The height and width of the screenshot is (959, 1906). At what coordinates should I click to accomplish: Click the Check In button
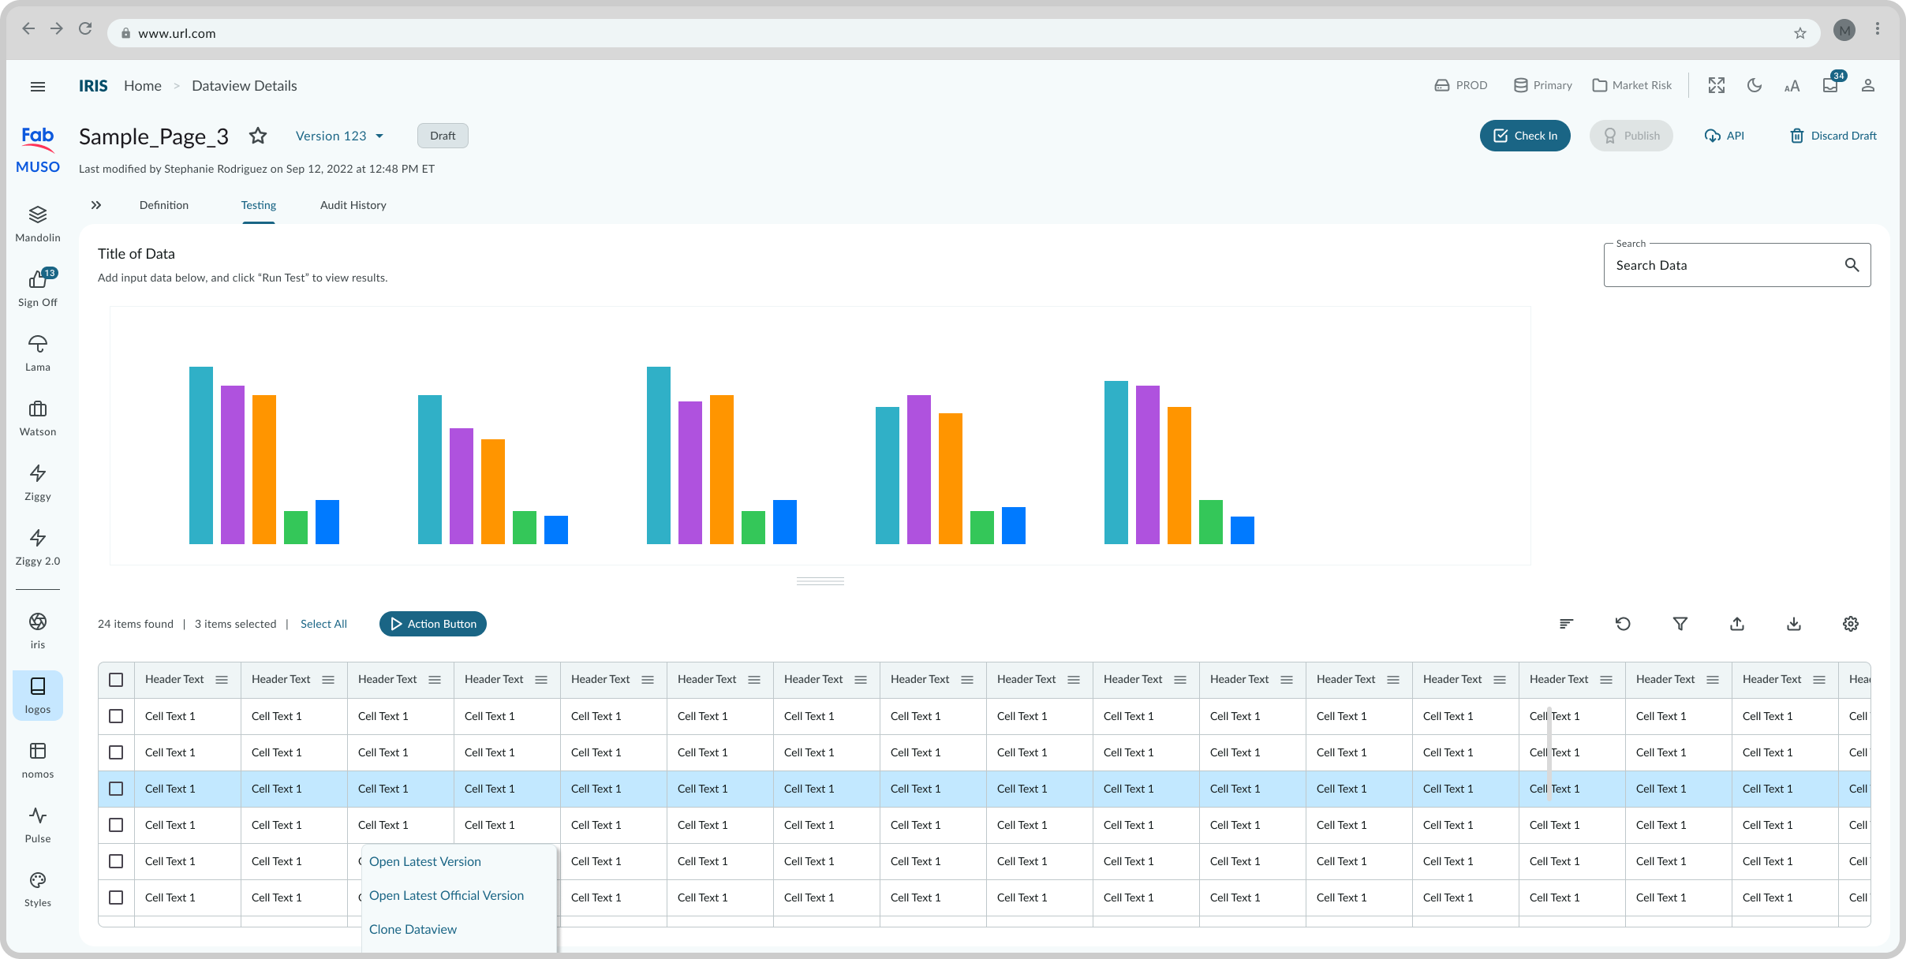tap(1524, 136)
